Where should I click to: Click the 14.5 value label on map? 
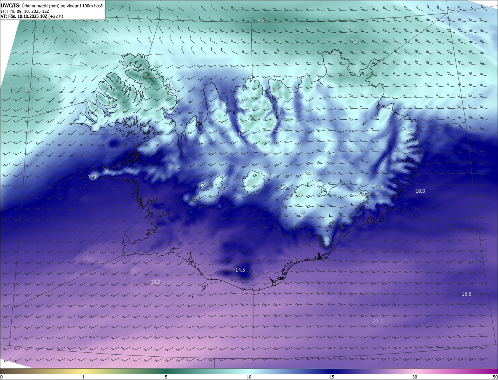tap(240, 270)
